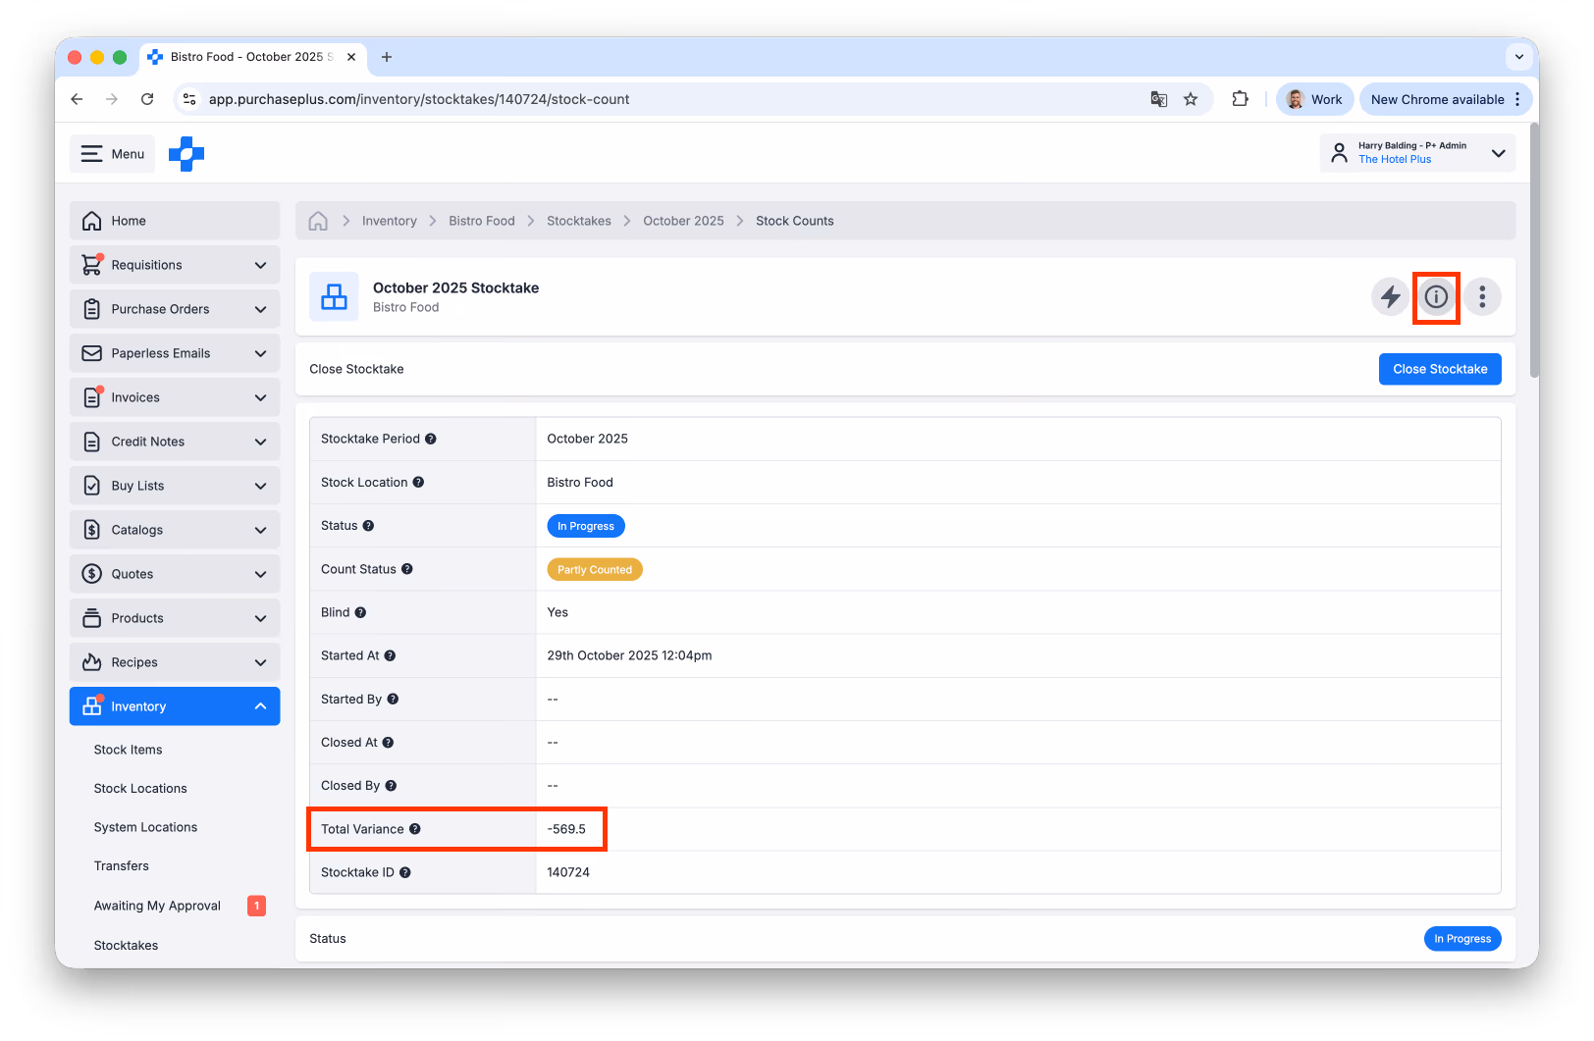
Task: Click the Count Status help icon
Action: coord(407,569)
